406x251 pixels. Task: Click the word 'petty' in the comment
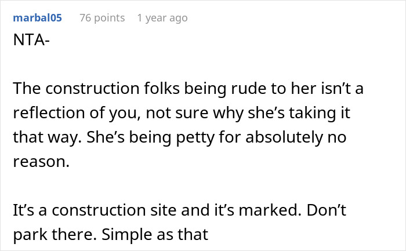click(x=195, y=137)
